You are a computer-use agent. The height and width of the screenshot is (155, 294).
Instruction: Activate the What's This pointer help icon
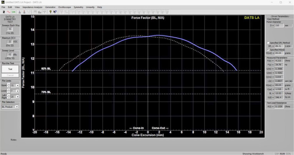click(x=55, y=12)
